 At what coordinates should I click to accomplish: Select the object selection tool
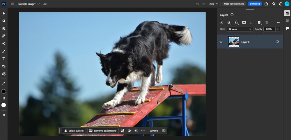click(4, 29)
